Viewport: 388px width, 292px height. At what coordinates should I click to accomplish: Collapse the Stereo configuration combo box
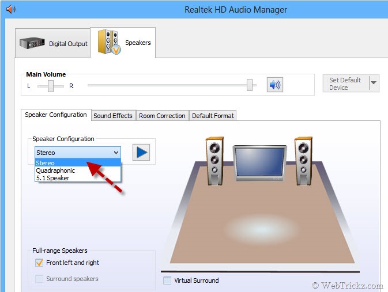pos(78,152)
